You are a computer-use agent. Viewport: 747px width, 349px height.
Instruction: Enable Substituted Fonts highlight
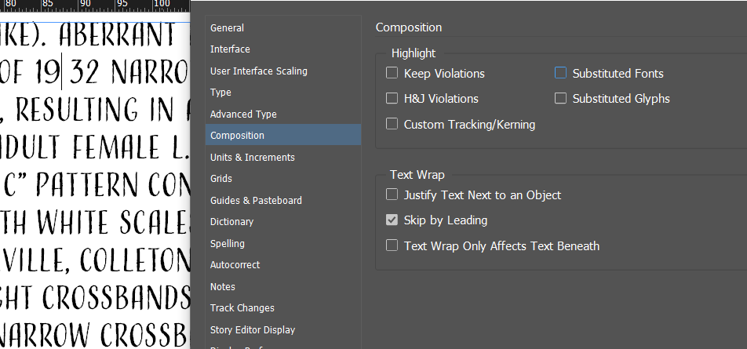point(561,74)
